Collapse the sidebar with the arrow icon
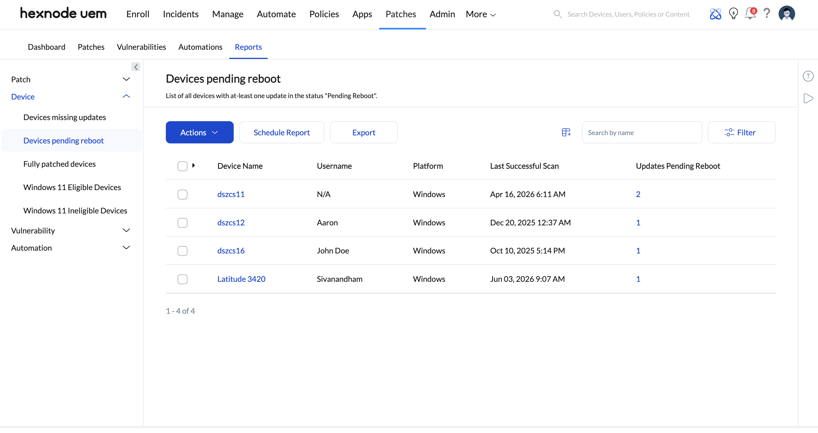This screenshot has width=818, height=433. coord(135,67)
